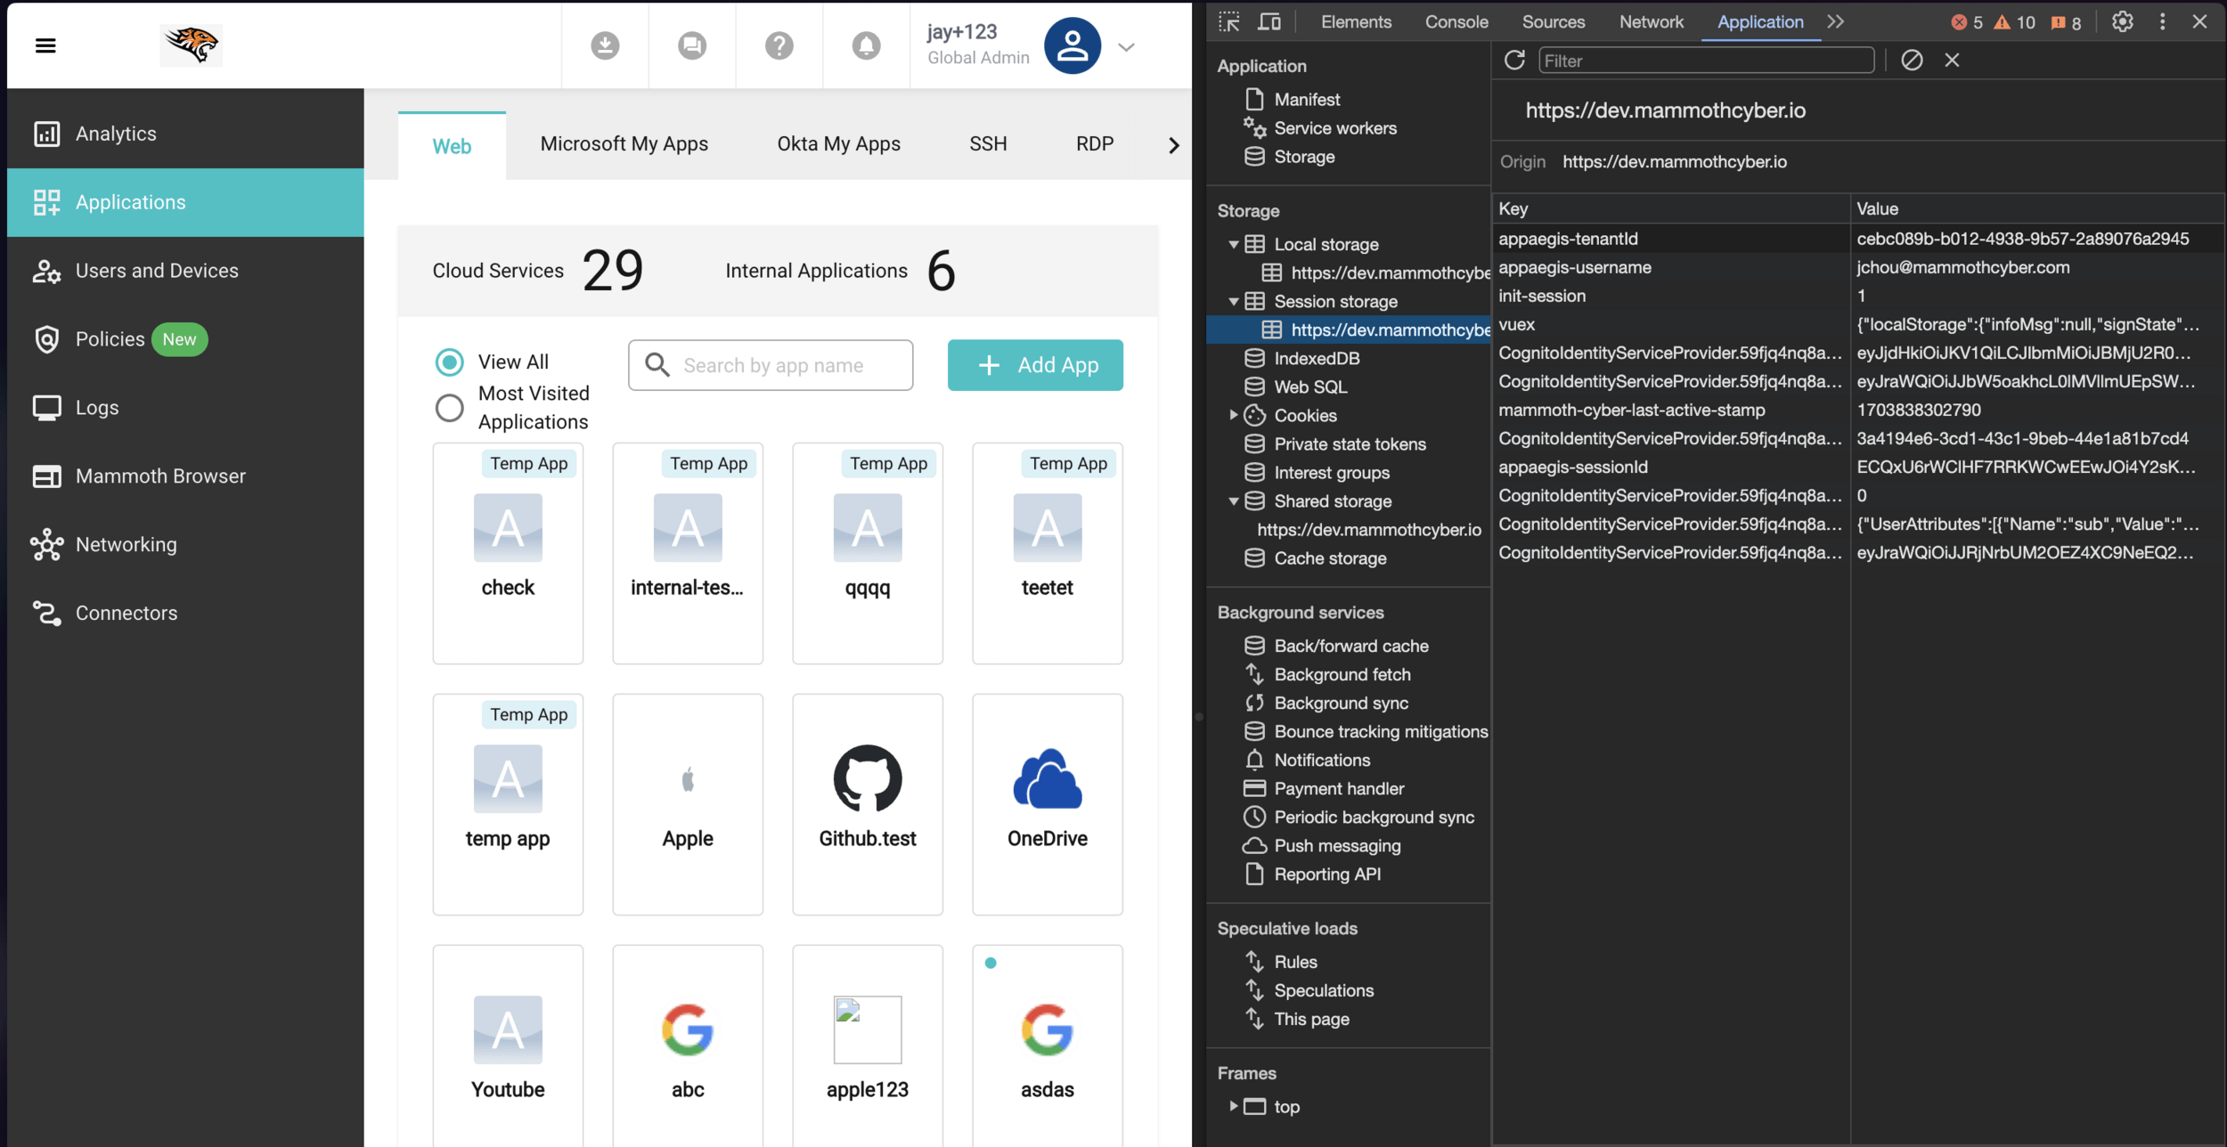The height and width of the screenshot is (1147, 2227).
Task: Click the download icon in header
Action: pyautogui.click(x=605, y=45)
